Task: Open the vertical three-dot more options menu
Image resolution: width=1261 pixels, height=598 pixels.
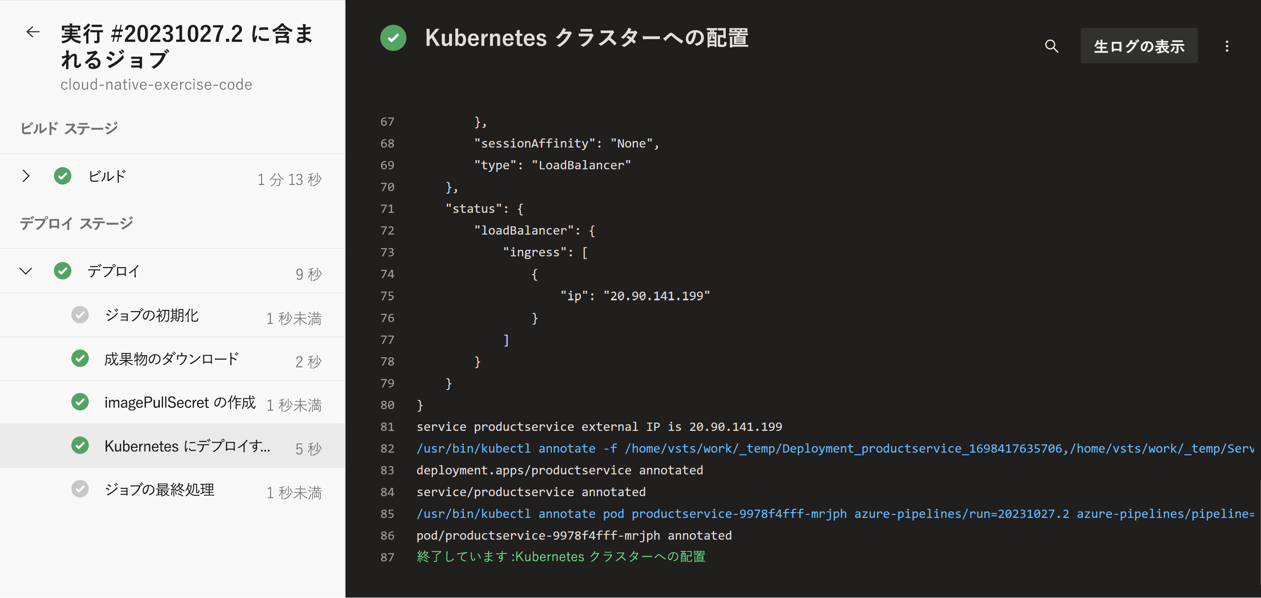Action: coord(1226,46)
